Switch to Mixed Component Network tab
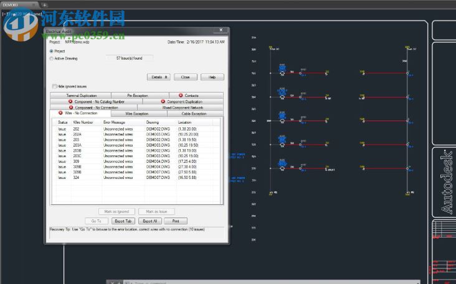This screenshot has height=284, width=456. tap(180, 108)
